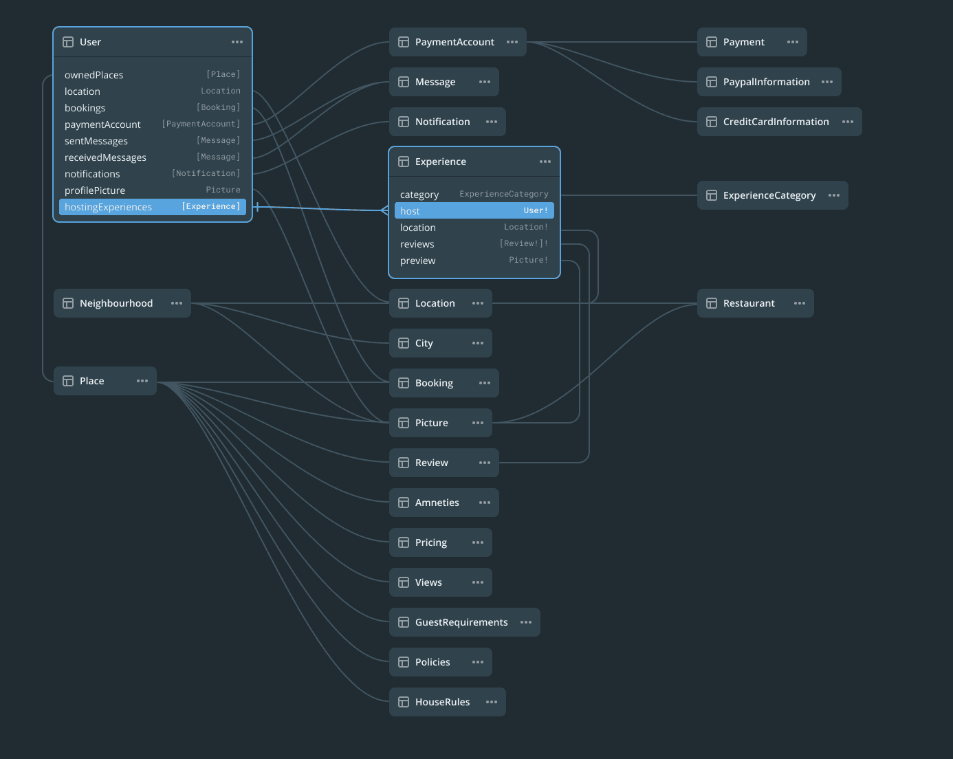Click the City node table icon
The height and width of the screenshot is (759, 953).
[404, 343]
